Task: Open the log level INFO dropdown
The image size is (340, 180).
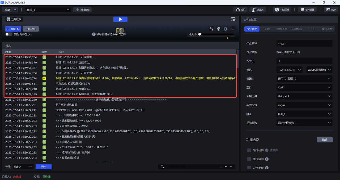Action: coord(23,166)
